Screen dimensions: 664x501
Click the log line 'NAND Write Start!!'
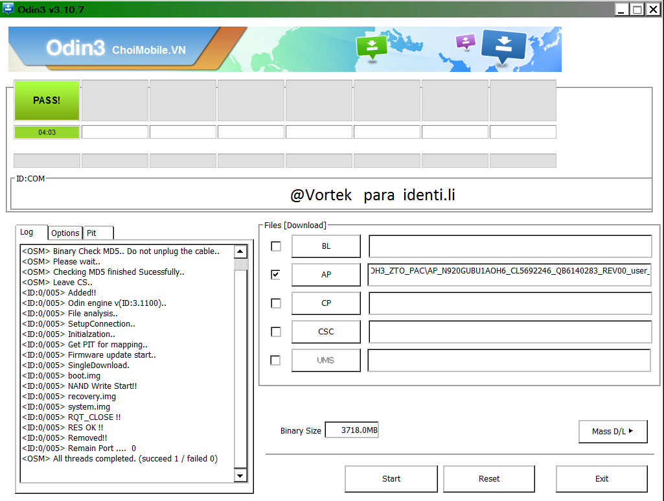click(80, 386)
